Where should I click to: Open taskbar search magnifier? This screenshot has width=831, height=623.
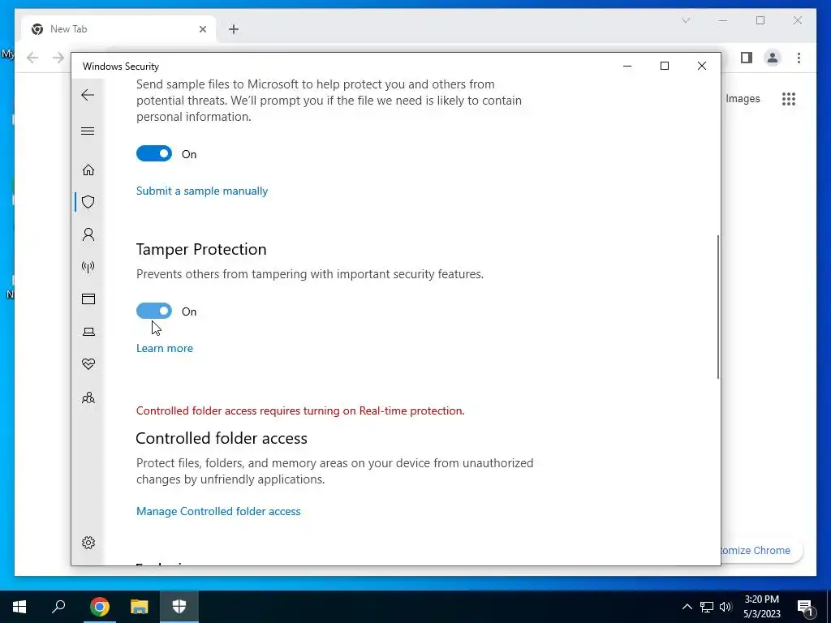pyautogui.click(x=58, y=607)
